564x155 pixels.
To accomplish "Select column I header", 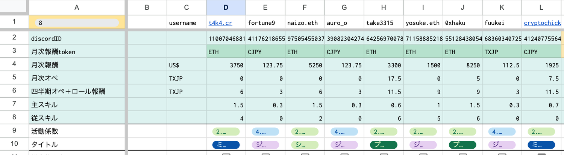I will pos(423,7).
